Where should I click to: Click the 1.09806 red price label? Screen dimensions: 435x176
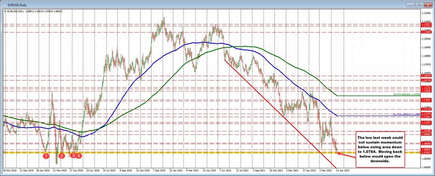tap(426, 134)
